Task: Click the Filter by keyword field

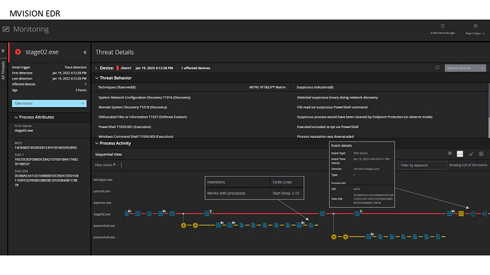Action: click(x=420, y=165)
